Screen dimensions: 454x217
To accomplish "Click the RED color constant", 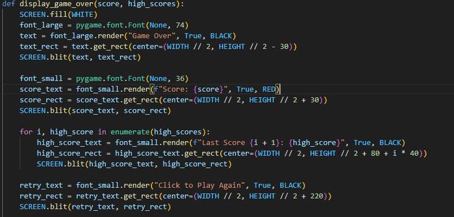I will tap(269, 90).
